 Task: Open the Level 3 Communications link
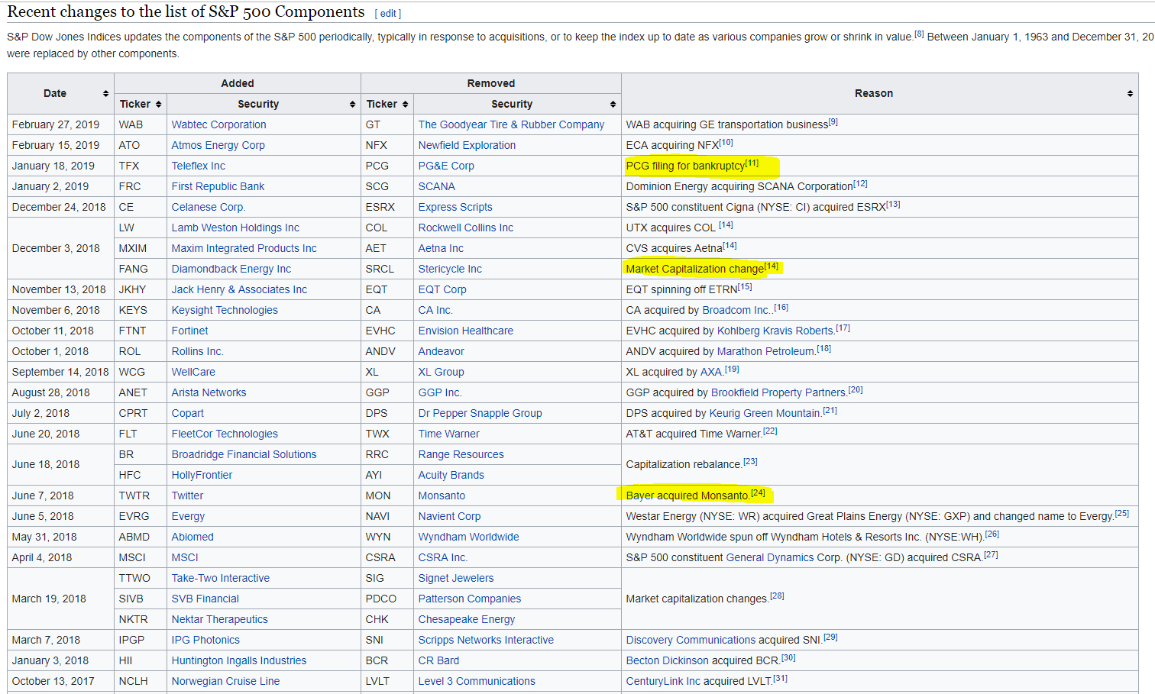(477, 681)
